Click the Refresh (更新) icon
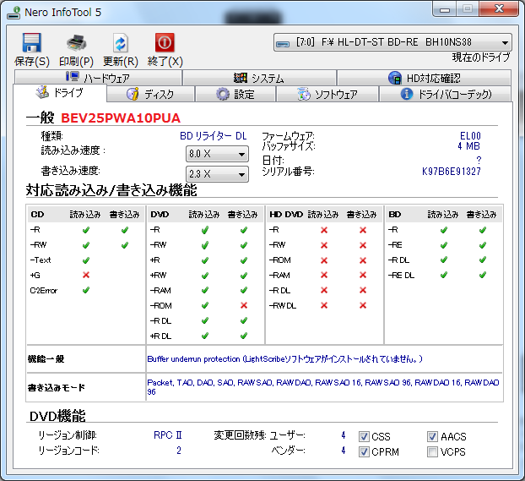Screen dimensions: 525x481 tap(121, 43)
